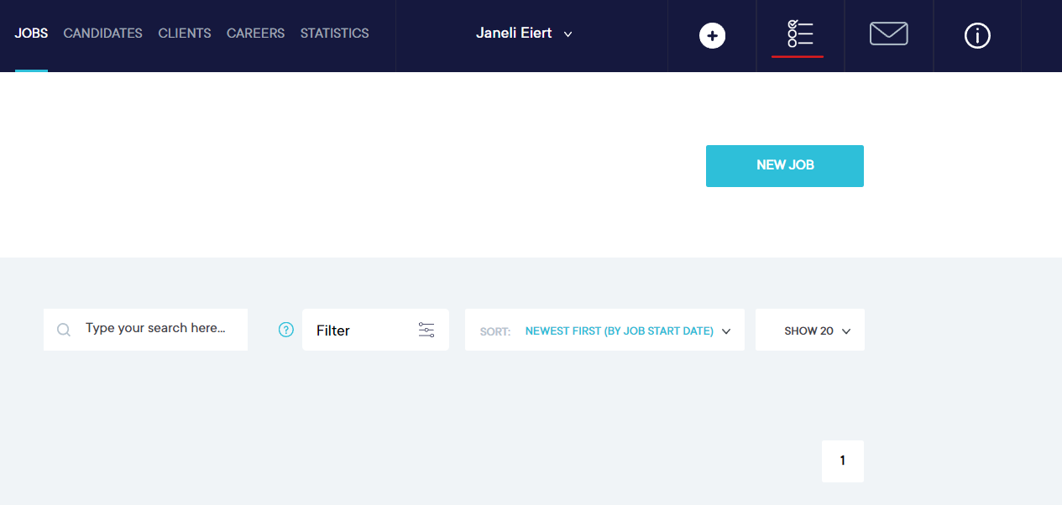1062x505 pixels.
Task: Go to the Clients tab
Action: [185, 34]
